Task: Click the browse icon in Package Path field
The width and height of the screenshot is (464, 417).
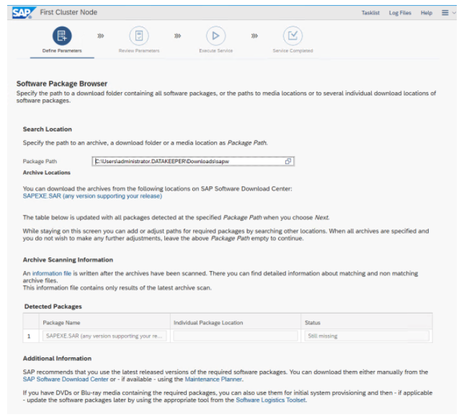Action: click(x=288, y=161)
